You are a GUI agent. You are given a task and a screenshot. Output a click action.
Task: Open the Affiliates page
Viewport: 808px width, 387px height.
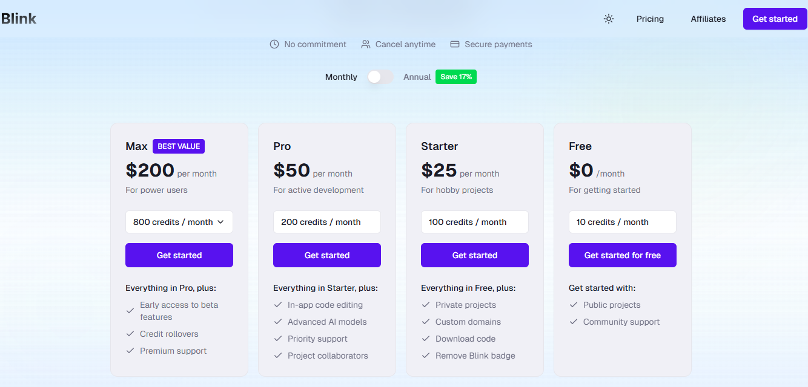(x=707, y=19)
